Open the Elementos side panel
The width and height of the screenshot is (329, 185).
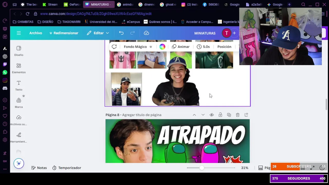pos(19,68)
